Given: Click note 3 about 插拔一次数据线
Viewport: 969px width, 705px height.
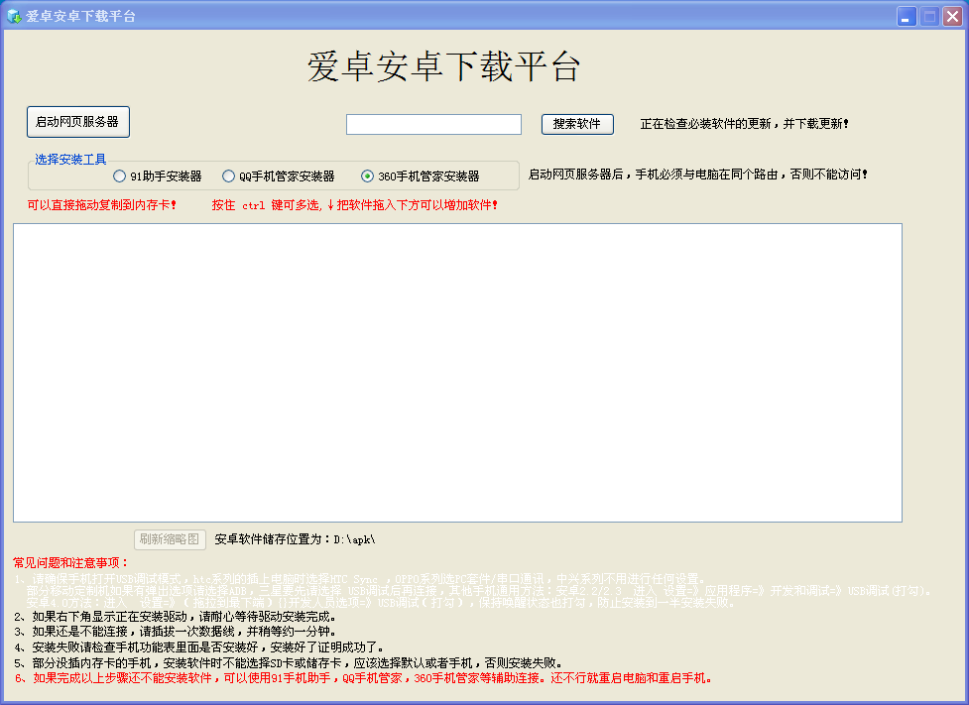Looking at the screenshot, I should pos(175,632).
